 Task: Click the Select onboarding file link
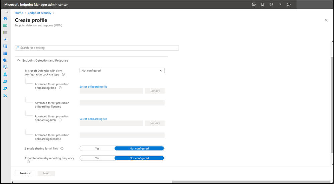point(93,119)
